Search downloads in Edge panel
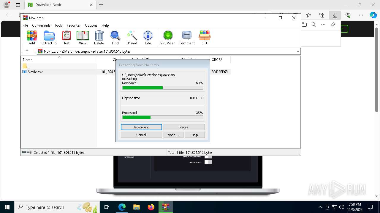The image size is (380, 213). [x=314, y=25]
